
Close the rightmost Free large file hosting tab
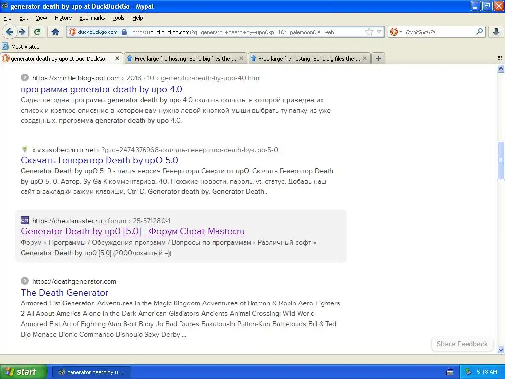pos(365,58)
